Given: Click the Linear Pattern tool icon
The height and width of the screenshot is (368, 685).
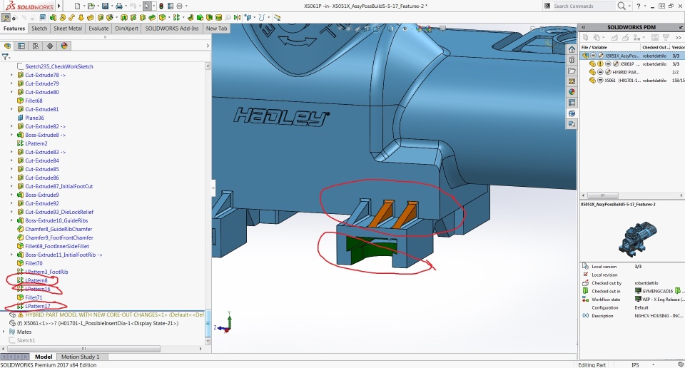Looking at the screenshot, I should tap(176, 17).
